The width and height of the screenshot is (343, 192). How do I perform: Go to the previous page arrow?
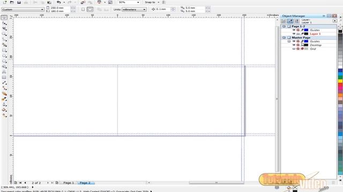25,183
